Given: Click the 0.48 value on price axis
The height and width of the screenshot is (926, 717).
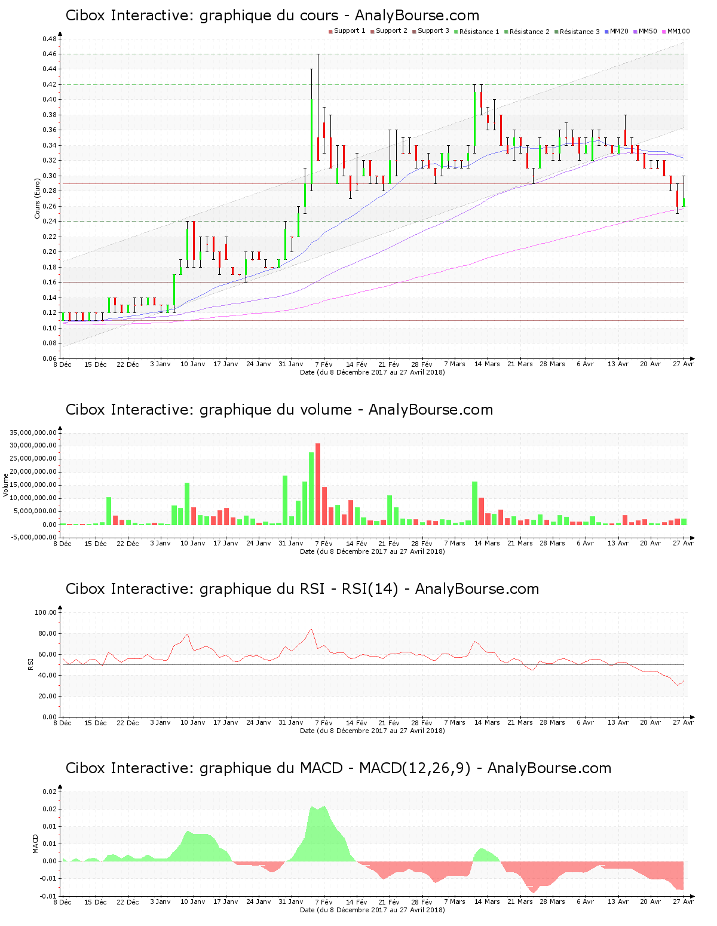Looking at the screenshot, I should [x=50, y=39].
